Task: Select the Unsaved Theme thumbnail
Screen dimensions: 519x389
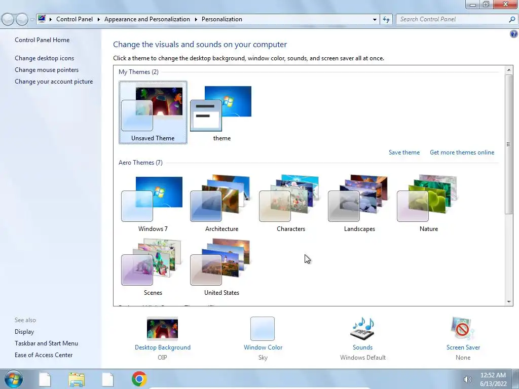Action: [153, 112]
